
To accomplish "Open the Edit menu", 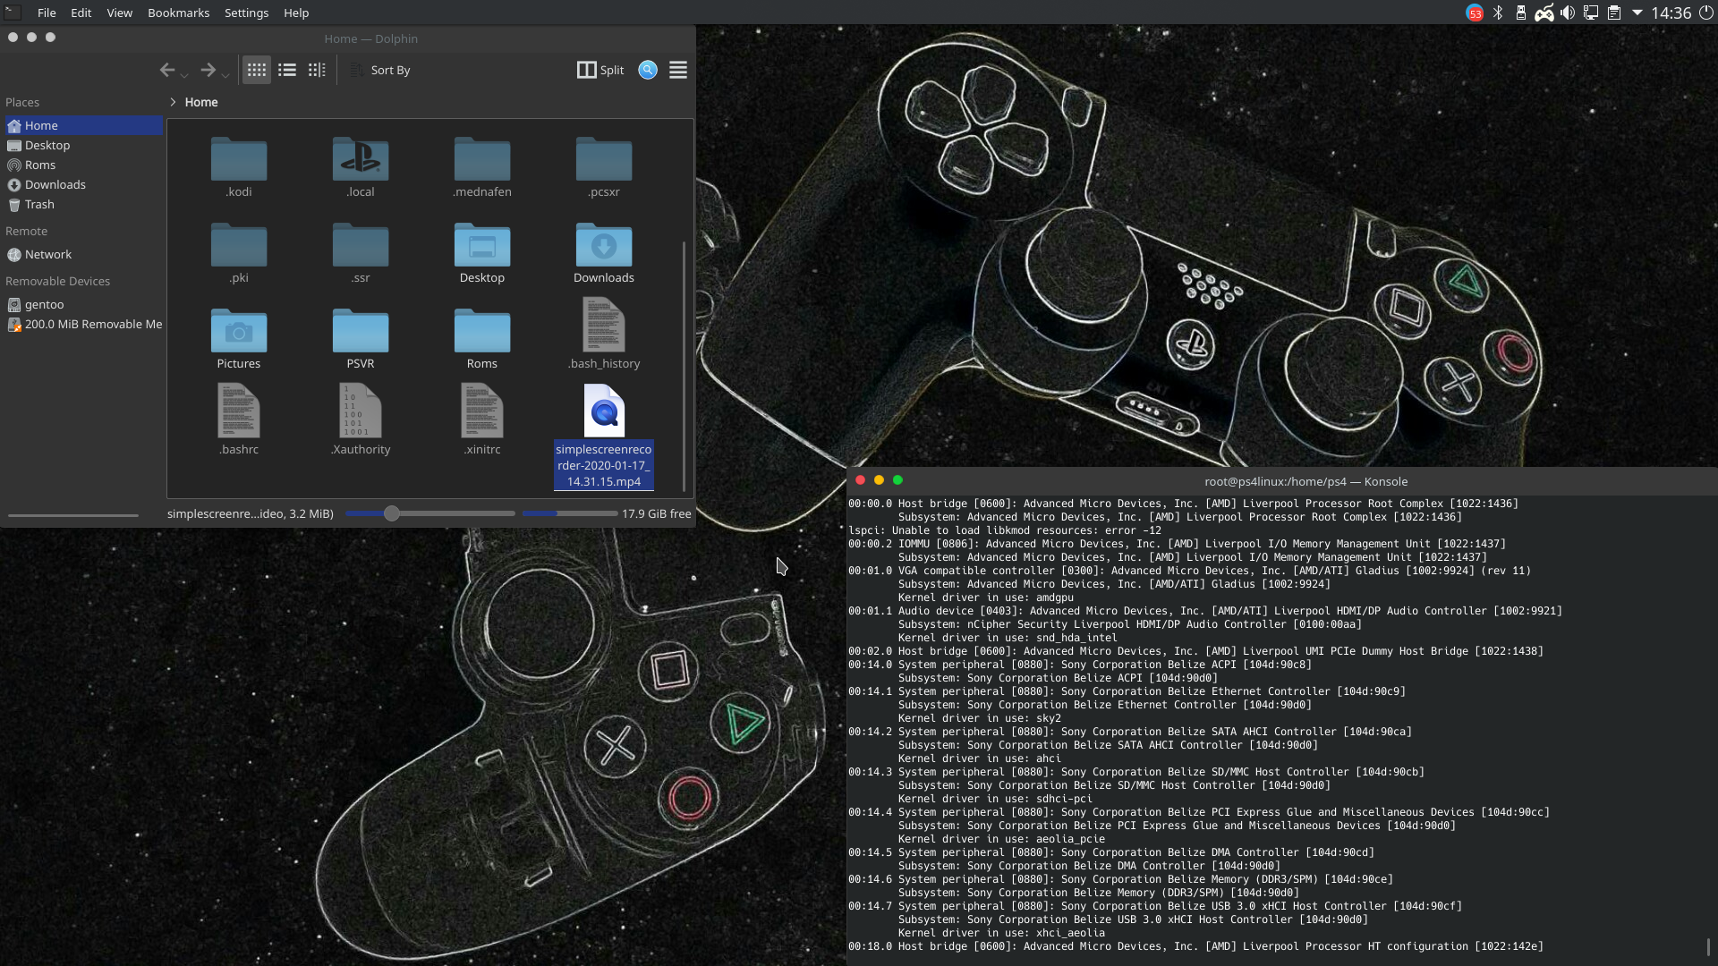I will (x=81, y=13).
